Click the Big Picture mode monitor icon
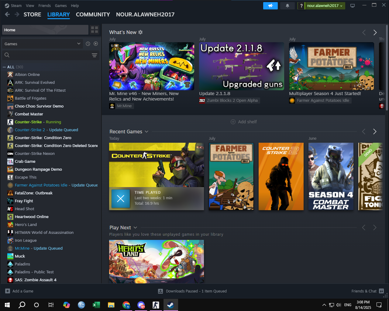Image resolution: width=389 pixels, height=311 pixels. point(353,6)
